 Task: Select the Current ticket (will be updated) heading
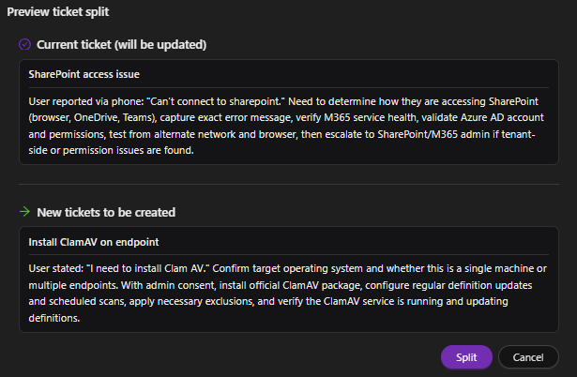pos(121,44)
